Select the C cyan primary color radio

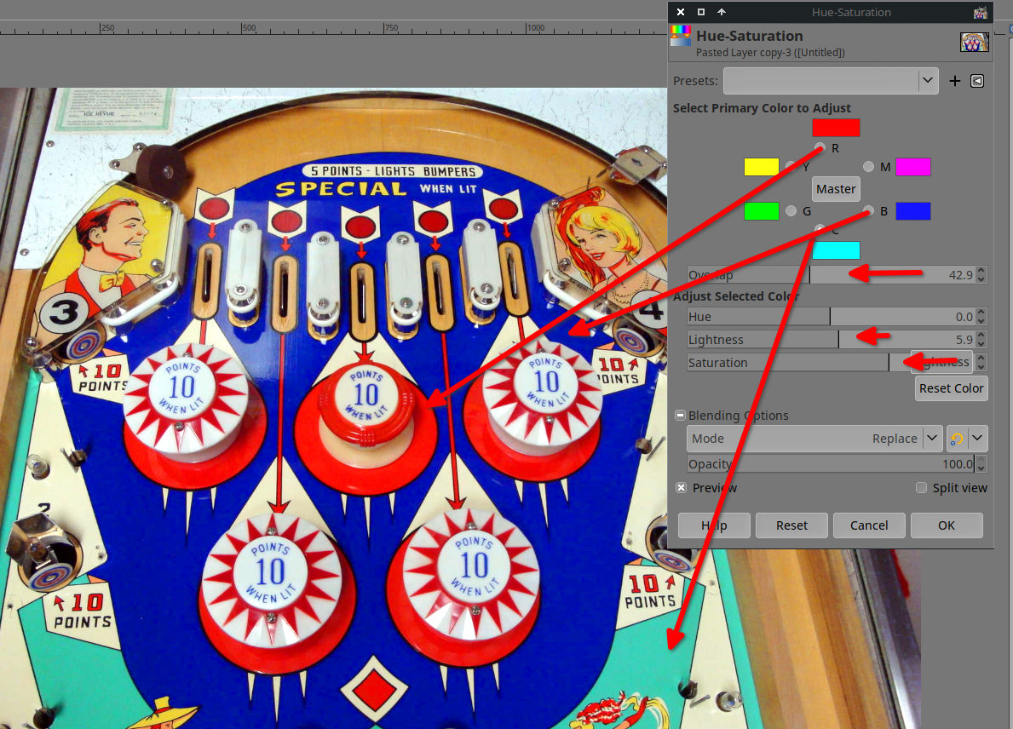point(820,229)
